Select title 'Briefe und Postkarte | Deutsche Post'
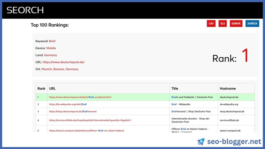Image resolution: width=265 pixels, height=149 pixels. point(192,97)
